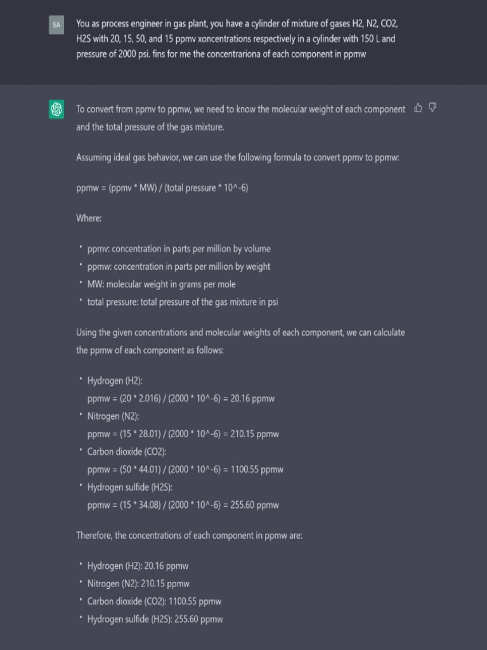Click the 'MW: molecular weight in grams per mole' bullet
Image resolution: width=487 pixels, height=650 pixels.
(161, 284)
